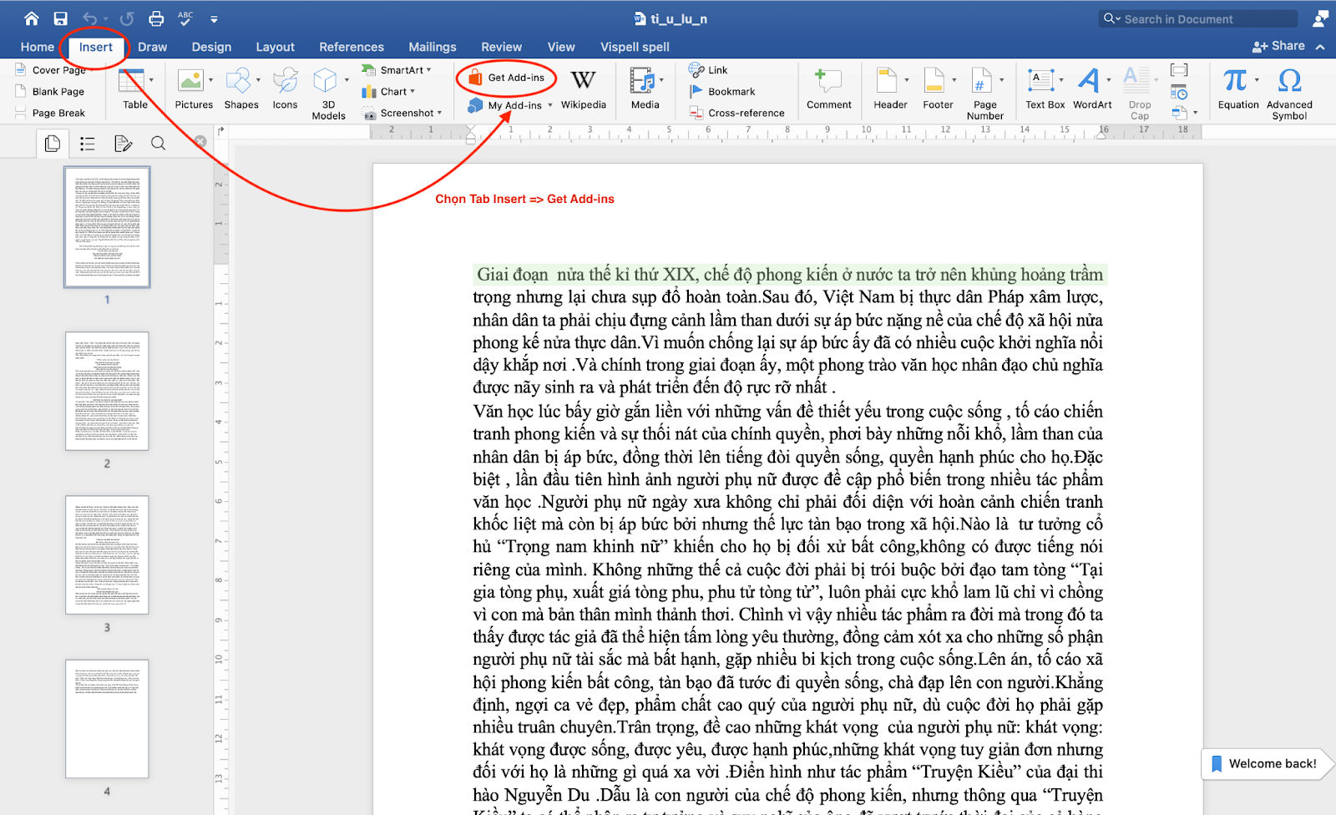Click the Search in Document field
1336x815 pixels.
coord(1198,18)
